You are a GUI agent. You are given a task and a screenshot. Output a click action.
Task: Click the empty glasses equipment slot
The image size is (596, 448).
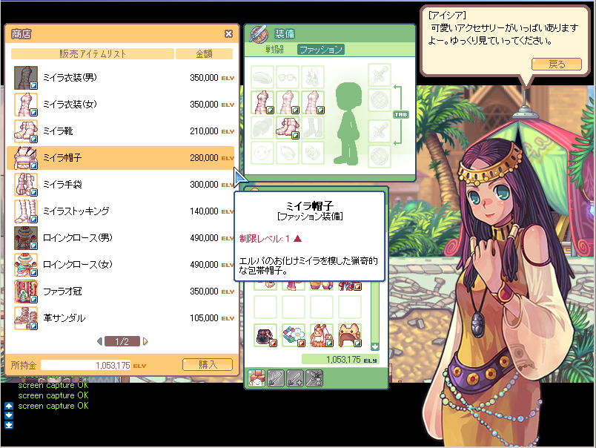tap(288, 77)
